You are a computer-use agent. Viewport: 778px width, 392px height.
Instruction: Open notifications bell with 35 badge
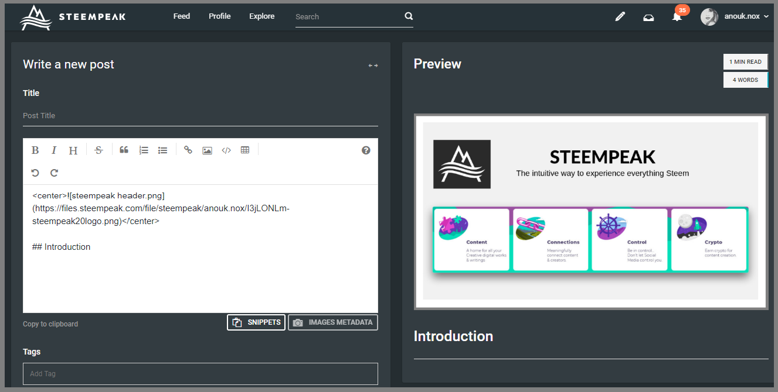(x=677, y=16)
